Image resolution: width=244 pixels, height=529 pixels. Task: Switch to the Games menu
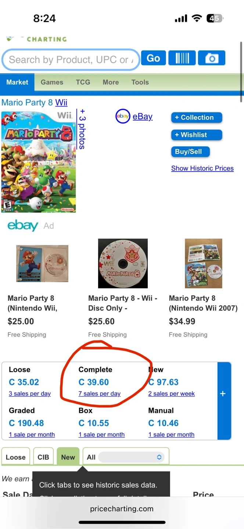pos(52,82)
